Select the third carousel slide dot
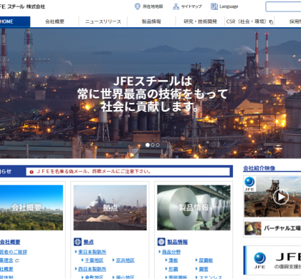 [x=158, y=145]
